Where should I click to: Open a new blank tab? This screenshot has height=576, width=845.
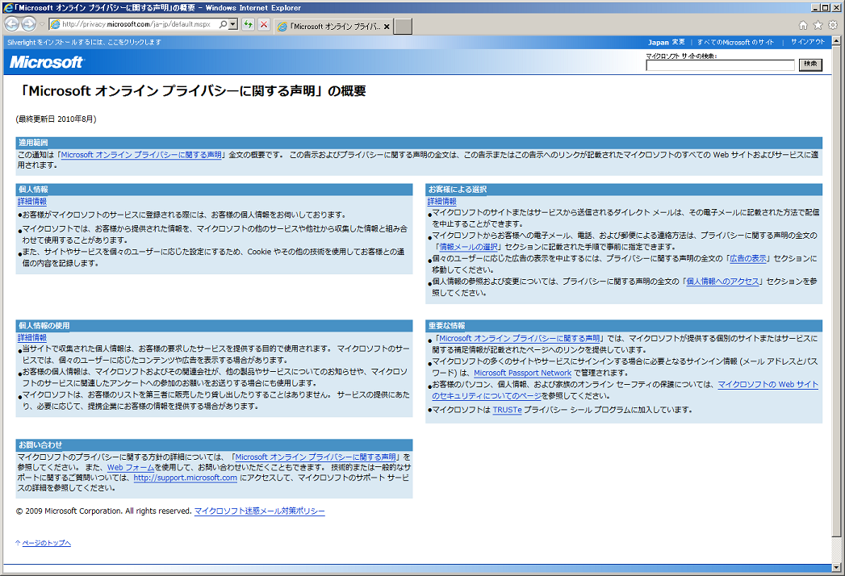404,27
